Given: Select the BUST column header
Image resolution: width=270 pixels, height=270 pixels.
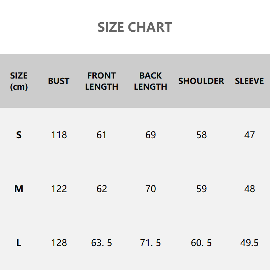Looking at the screenshot, I should [59, 81].
